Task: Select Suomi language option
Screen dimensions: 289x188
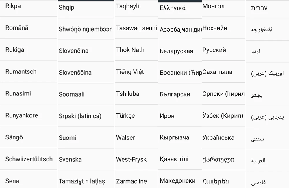Action: click(86, 138)
